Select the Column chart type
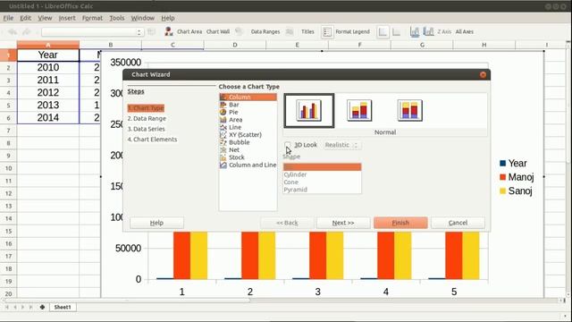572x322 pixels. (248, 97)
